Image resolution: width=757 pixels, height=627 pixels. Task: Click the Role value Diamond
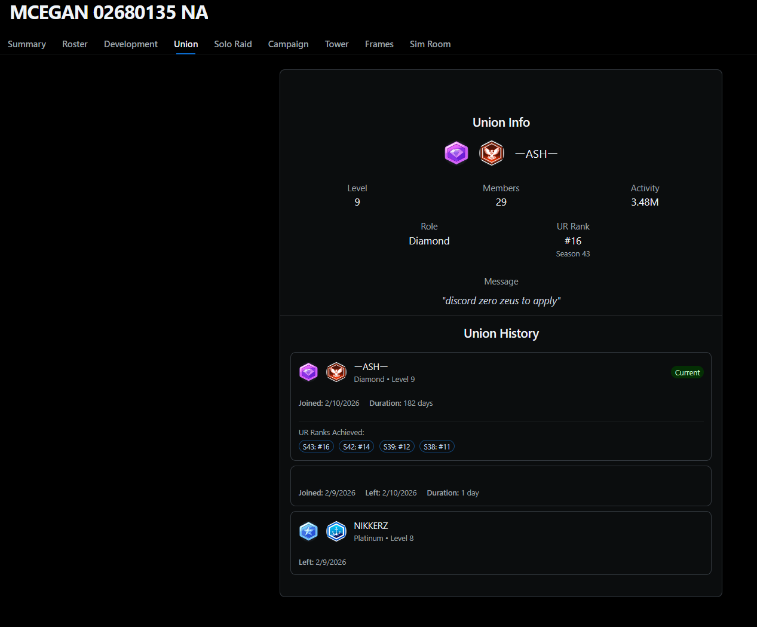[429, 241]
